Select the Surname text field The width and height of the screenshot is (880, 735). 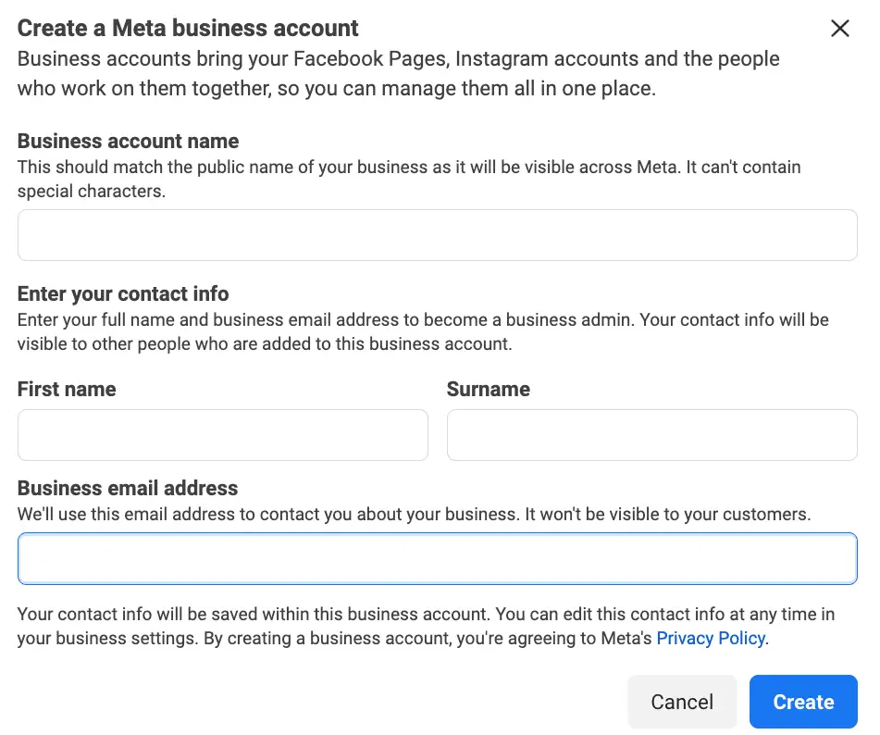coord(651,435)
